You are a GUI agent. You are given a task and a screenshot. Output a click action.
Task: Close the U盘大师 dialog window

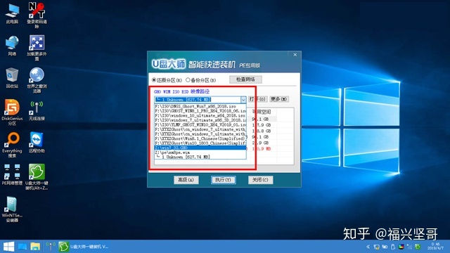[295, 55]
